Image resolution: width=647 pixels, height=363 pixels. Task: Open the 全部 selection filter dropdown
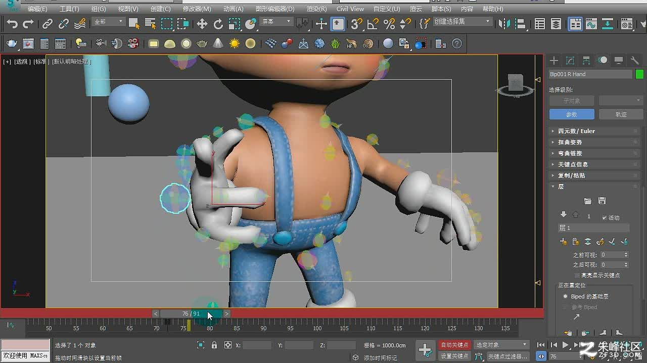tap(109, 22)
